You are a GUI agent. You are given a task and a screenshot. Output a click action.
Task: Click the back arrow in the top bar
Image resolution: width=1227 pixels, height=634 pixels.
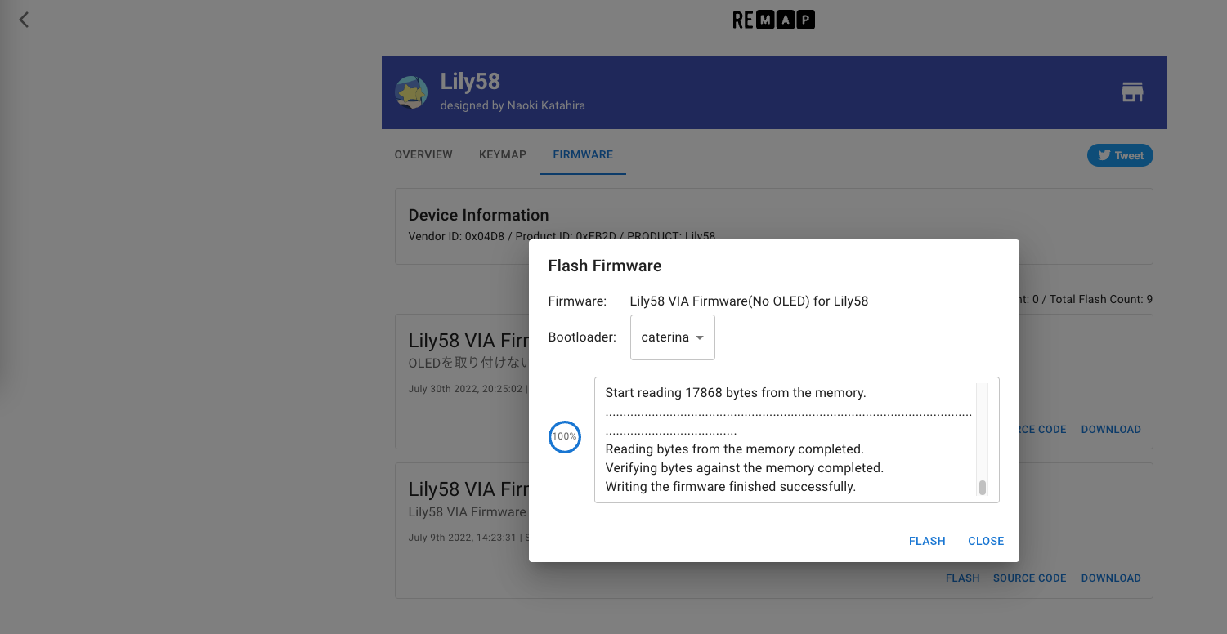(x=24, y=20)
